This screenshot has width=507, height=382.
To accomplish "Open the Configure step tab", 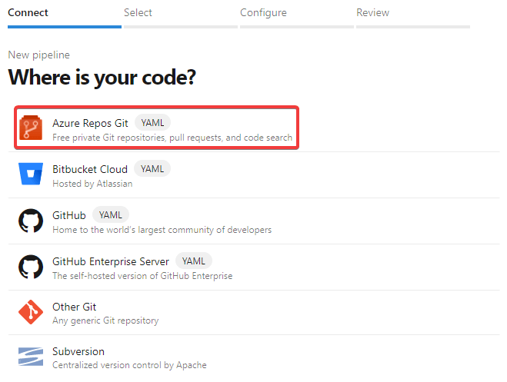I will [263, 12].
